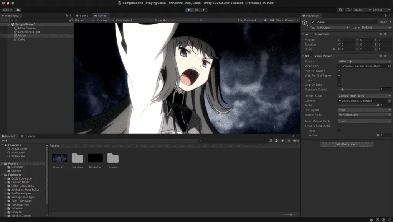The width and height of the screenshot is (393, 222).
Task: Click the Hierarchy panel lock icon
Action: (66, 15)
